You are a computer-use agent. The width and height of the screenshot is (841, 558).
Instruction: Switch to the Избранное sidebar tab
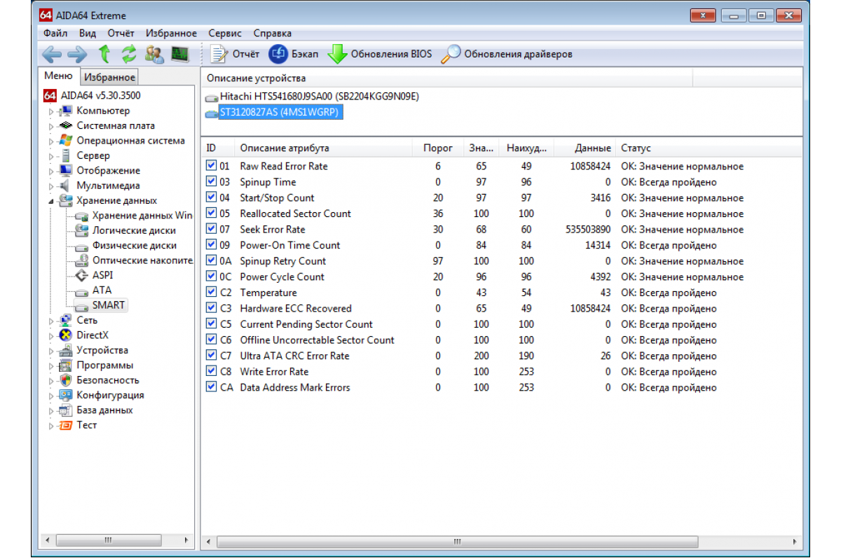click(109, 78)
